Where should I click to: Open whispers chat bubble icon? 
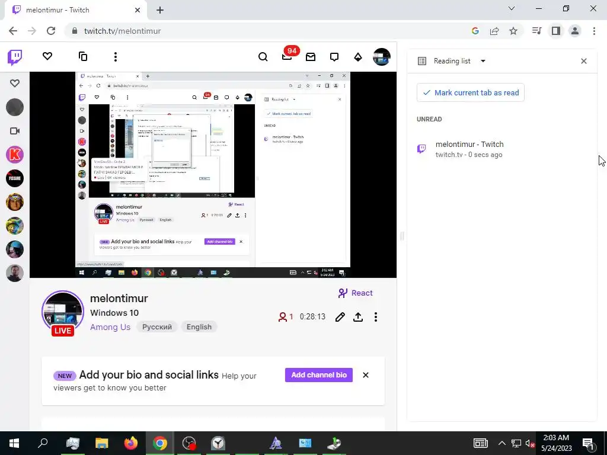coord(334,57)
